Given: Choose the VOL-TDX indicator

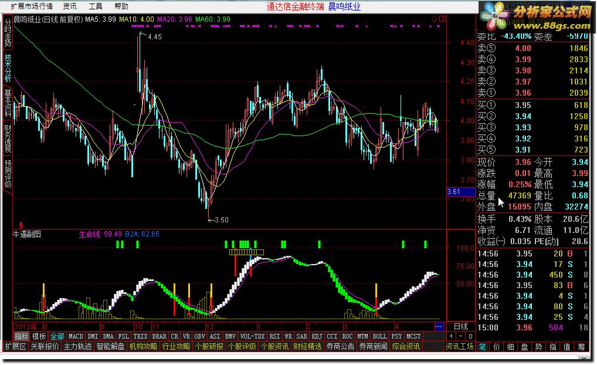Looking at the screenshot, I should click(252, 336).
